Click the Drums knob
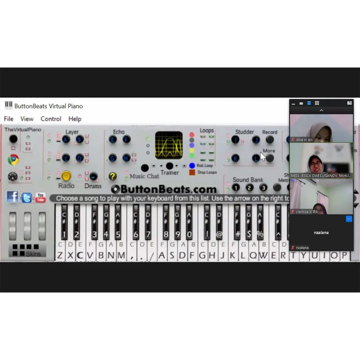The image size is (360, 360). [x=93, y=177]
